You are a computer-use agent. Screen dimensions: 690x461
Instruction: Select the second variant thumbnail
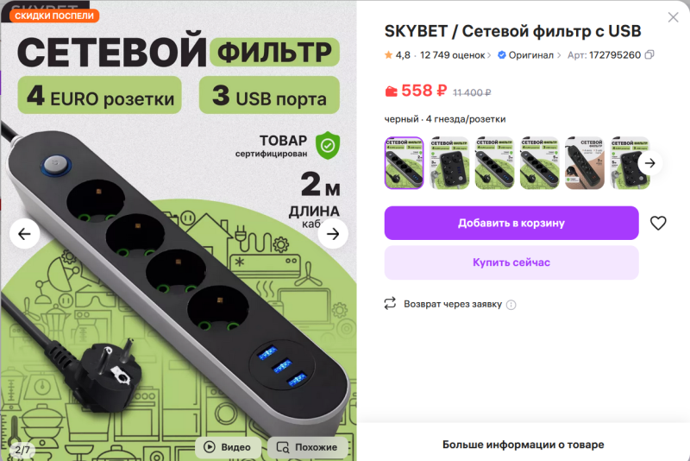click(x=449, y=163)
